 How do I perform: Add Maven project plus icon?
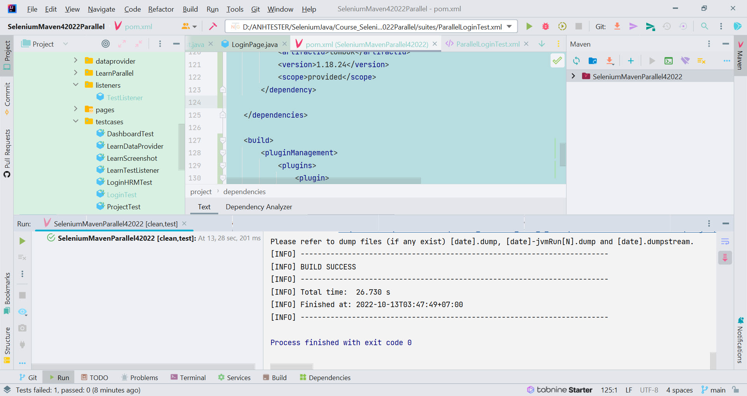coord(631,61)
